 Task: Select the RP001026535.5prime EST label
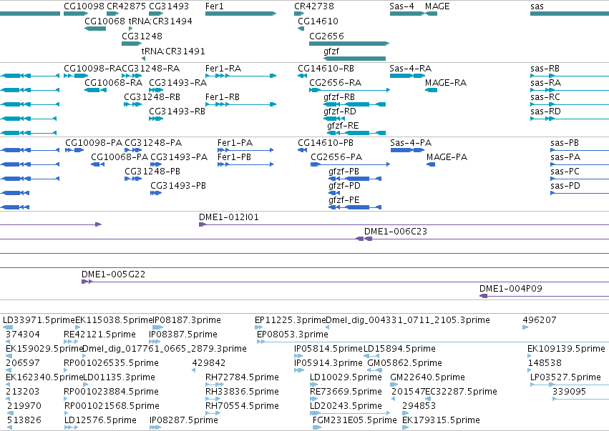point(111,363)
